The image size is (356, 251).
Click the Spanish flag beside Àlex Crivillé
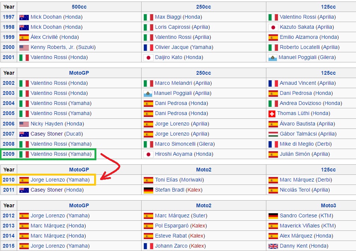[x=24, y=37]
